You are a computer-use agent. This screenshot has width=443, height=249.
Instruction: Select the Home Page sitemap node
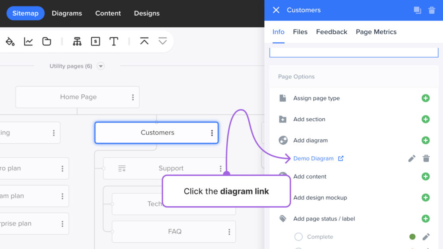click(77, 97)
